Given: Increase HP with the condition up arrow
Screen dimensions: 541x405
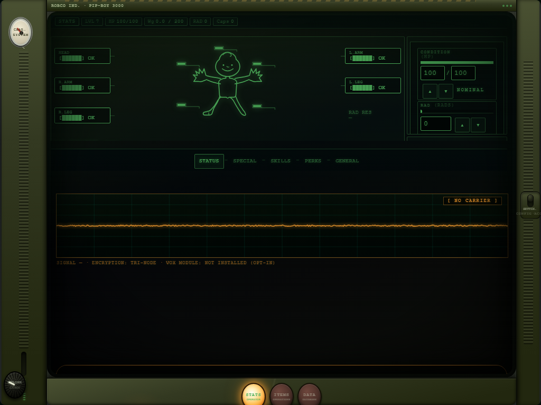Looking at the screenshot, I should point(430,91).
